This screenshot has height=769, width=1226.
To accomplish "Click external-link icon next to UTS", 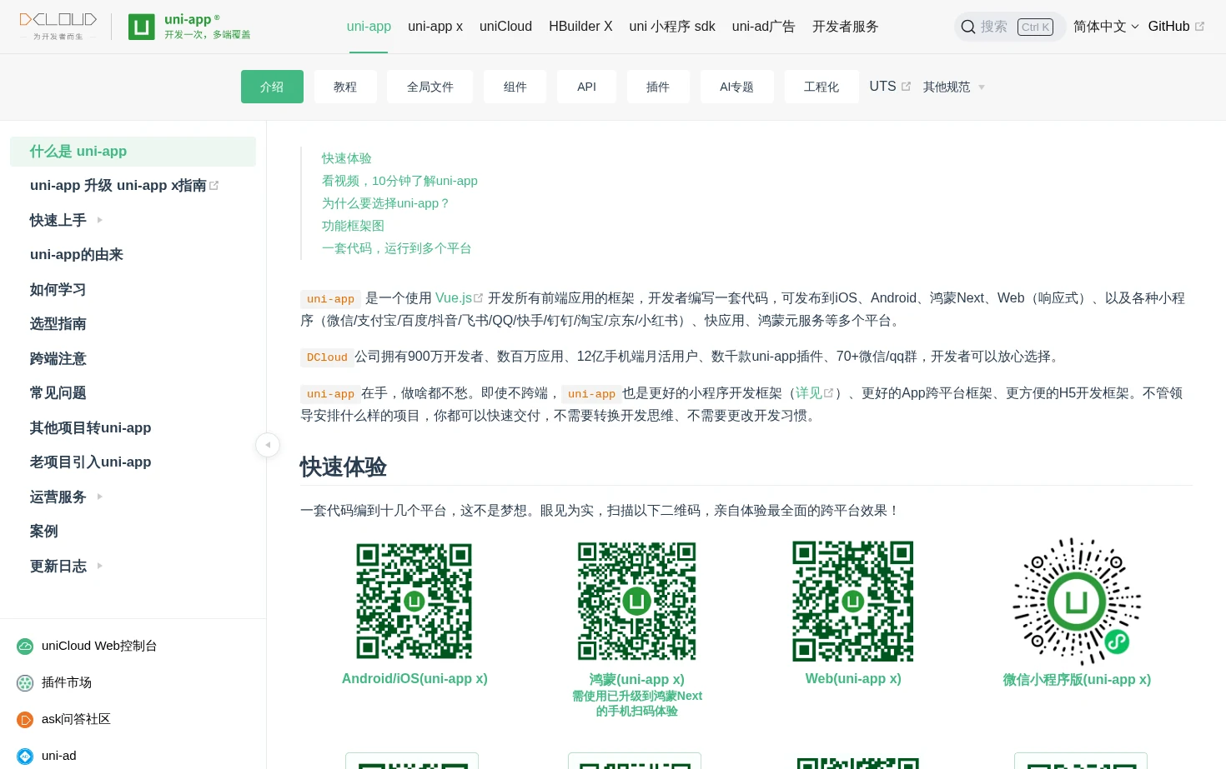I will point(906,87).
